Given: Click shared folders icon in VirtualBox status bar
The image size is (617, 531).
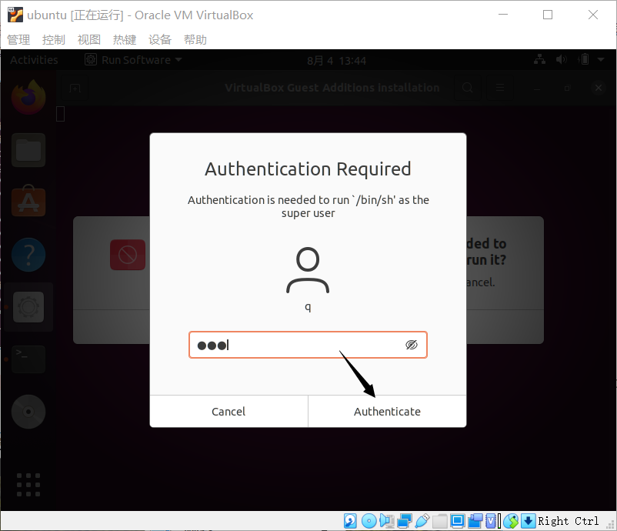Looking at the screenshot, I should [440, 521].
